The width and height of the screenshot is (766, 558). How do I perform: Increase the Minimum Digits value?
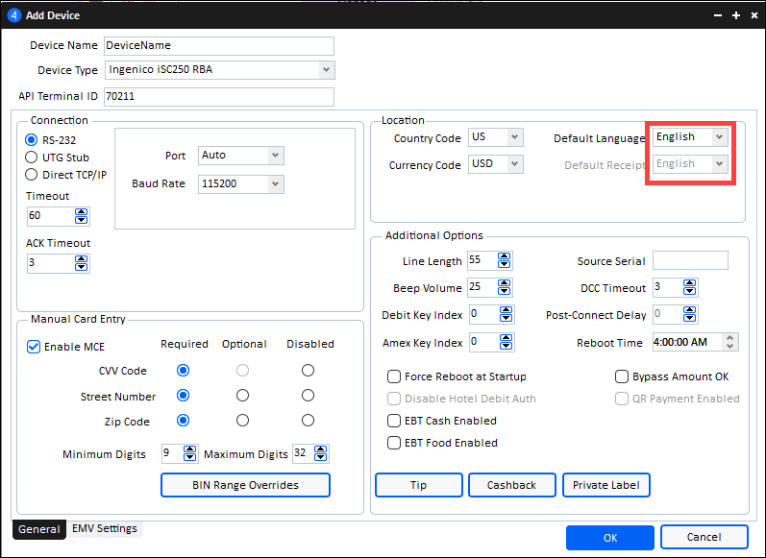(x=192, y=449)
